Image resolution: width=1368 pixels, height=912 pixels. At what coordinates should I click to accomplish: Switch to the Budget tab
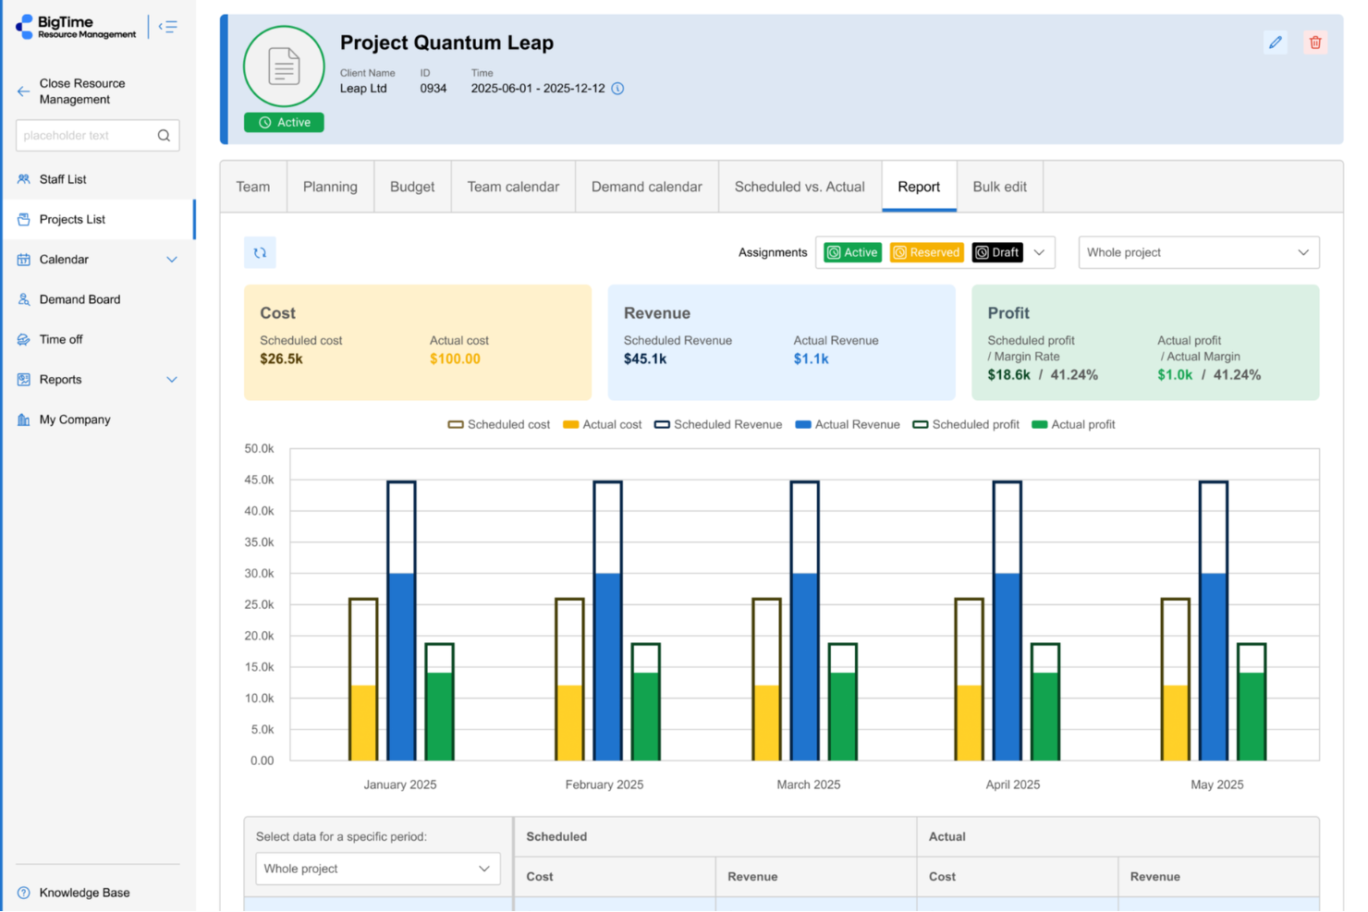[x=412, y=186]
